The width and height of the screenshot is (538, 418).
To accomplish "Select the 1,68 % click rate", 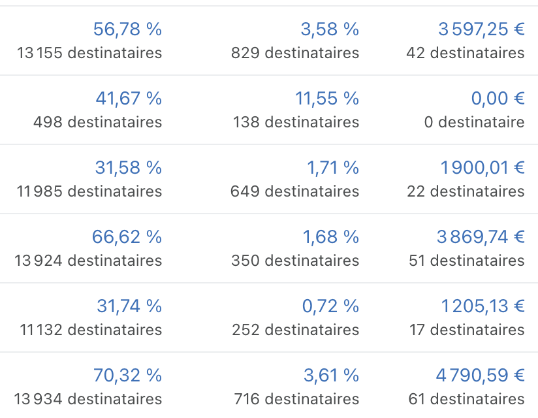I will coord(330,237).
